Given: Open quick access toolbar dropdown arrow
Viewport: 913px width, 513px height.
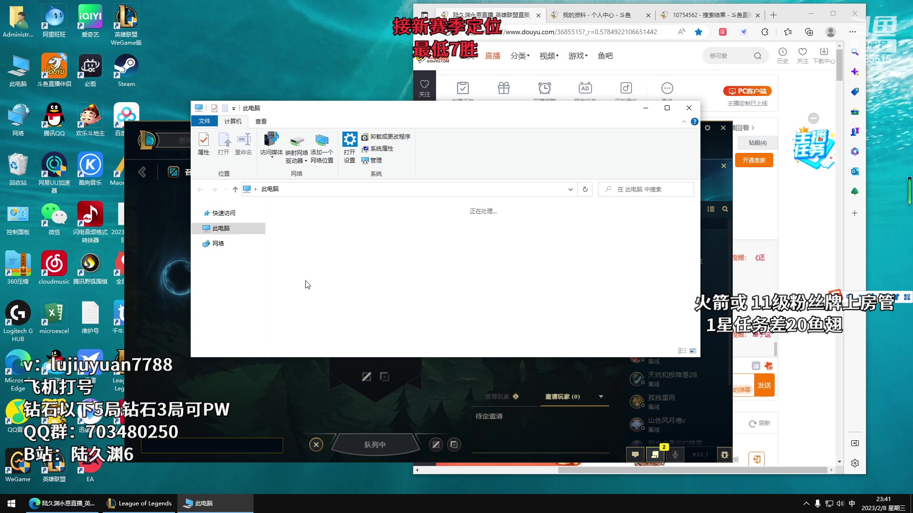Looking at the screenshot, I should [233, 109].
